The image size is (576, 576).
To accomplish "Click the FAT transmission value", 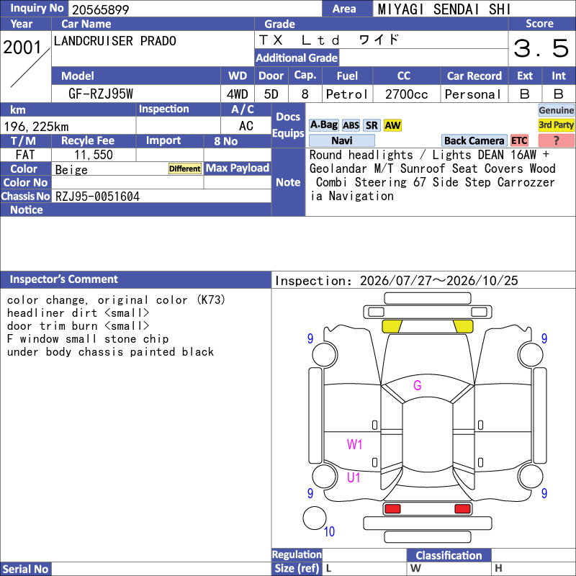I will pos(25,155).
